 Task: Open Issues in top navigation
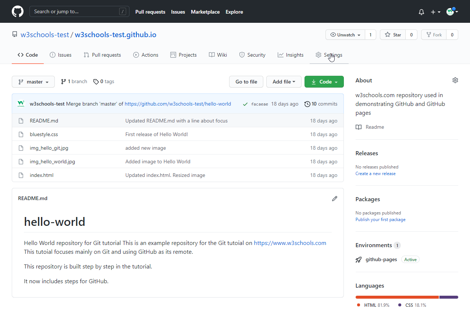[178, 12]
